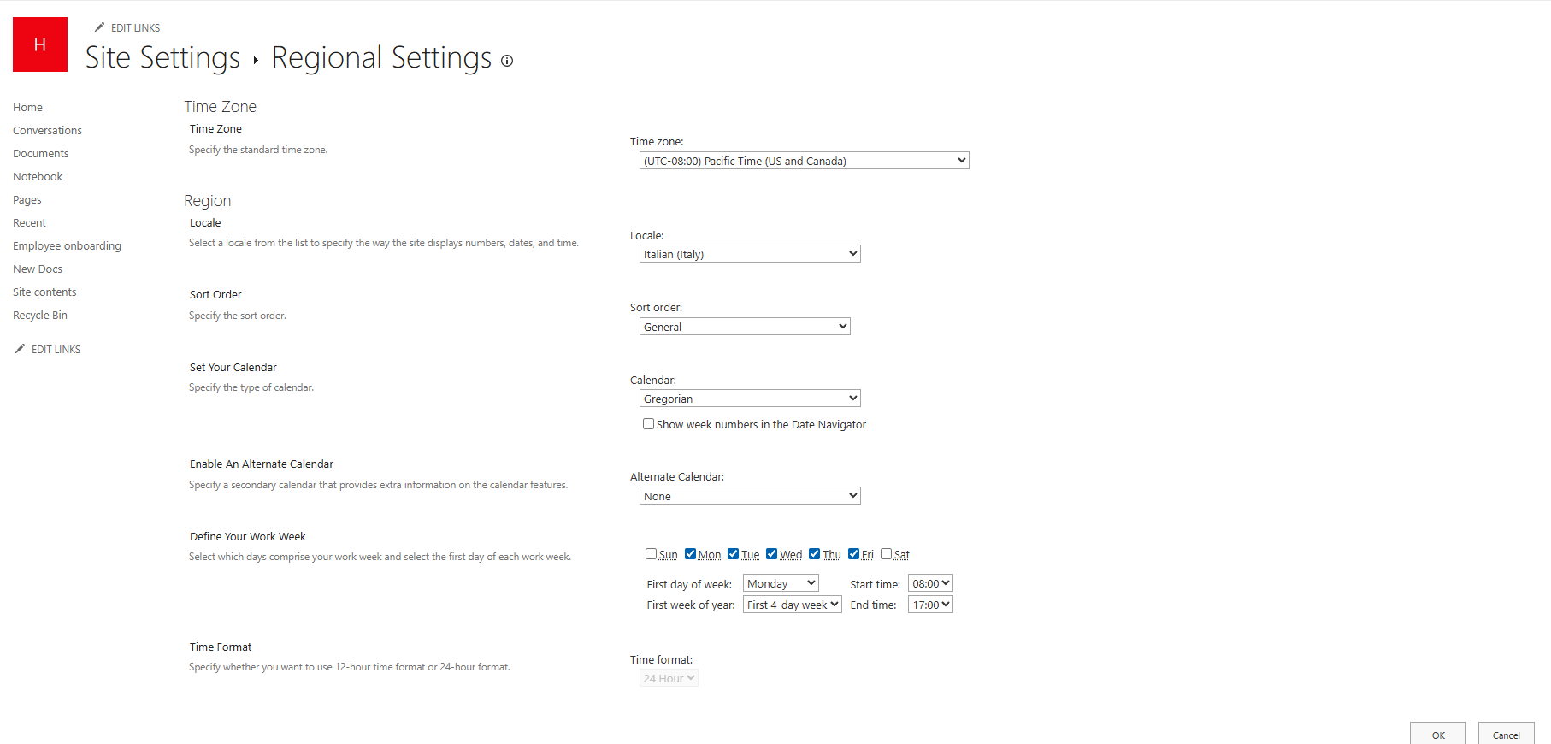Click the sidebar EDIT LINKS link
Screen dimensions: 1551x744
[x=56, y=350]
